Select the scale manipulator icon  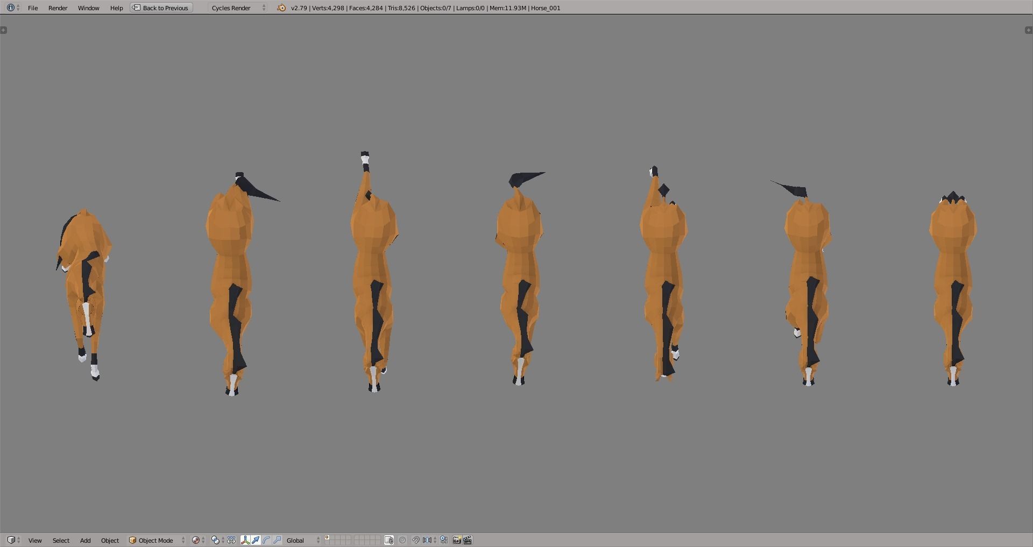pyautogui.click(x=277, y=541)
